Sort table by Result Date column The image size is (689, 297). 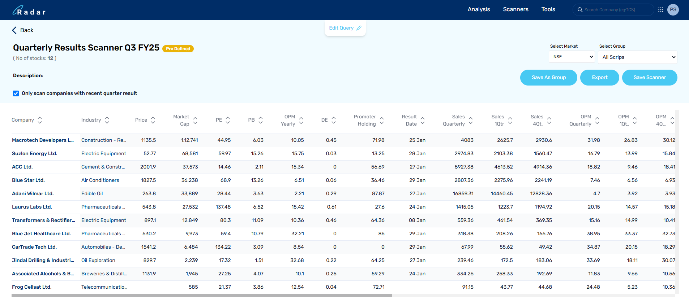tap(423, 120)
